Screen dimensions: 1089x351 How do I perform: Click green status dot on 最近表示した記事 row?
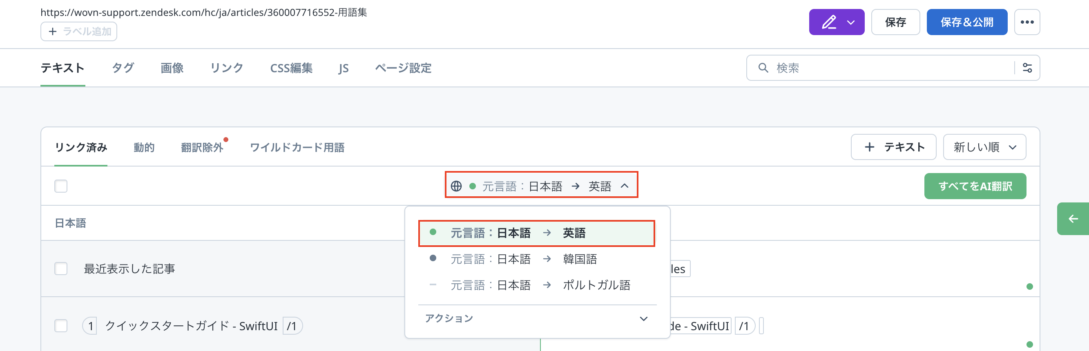pyautogui.click(x=1029, y=287)
